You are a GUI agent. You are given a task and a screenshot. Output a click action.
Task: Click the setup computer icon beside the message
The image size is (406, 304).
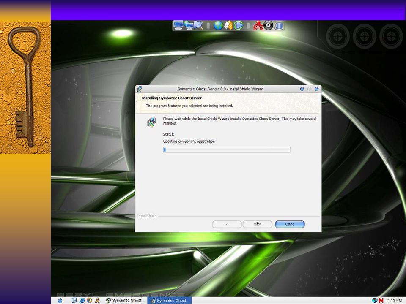coord(151,122)
